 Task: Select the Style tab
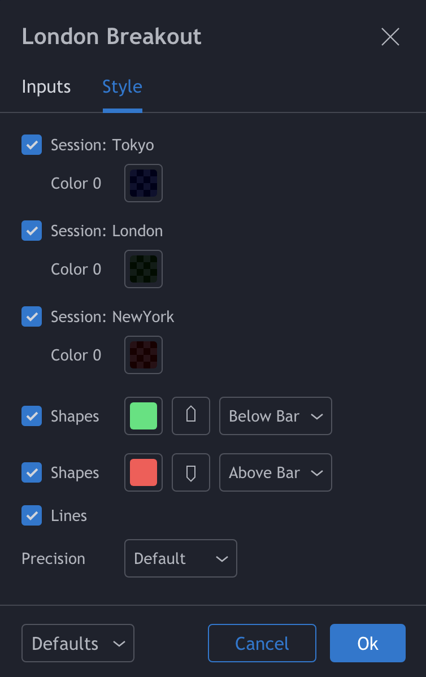coord(122,87)
